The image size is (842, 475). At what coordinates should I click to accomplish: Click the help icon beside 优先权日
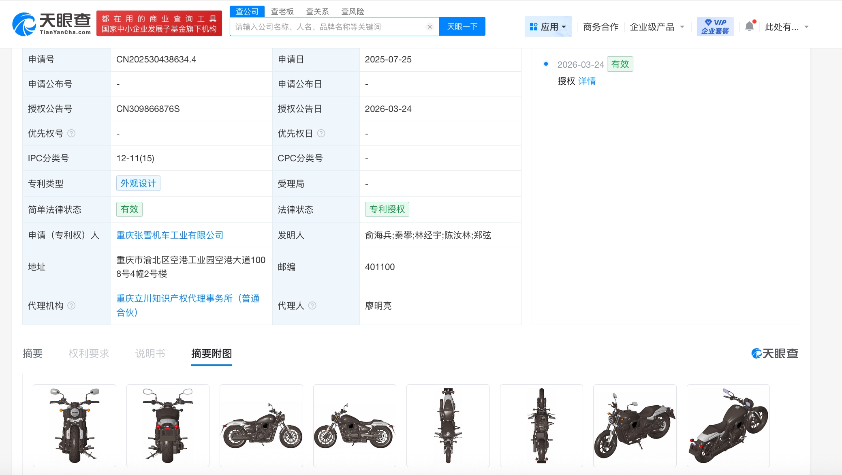(x=321, y=133)
